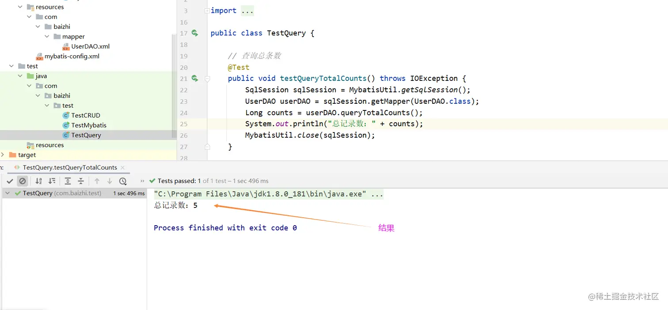Click the UserDAO.xml file icon
Viewport: 668px width, 310px height.
click(x=66, y=46)
